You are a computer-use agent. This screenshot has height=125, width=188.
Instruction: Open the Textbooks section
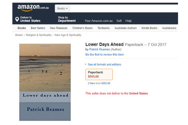(x=103, y=28)
